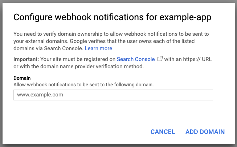Focus the Domain text input field
Image resolution: width=237 pixels, height=147 pixels.
(x=113, y=95)
